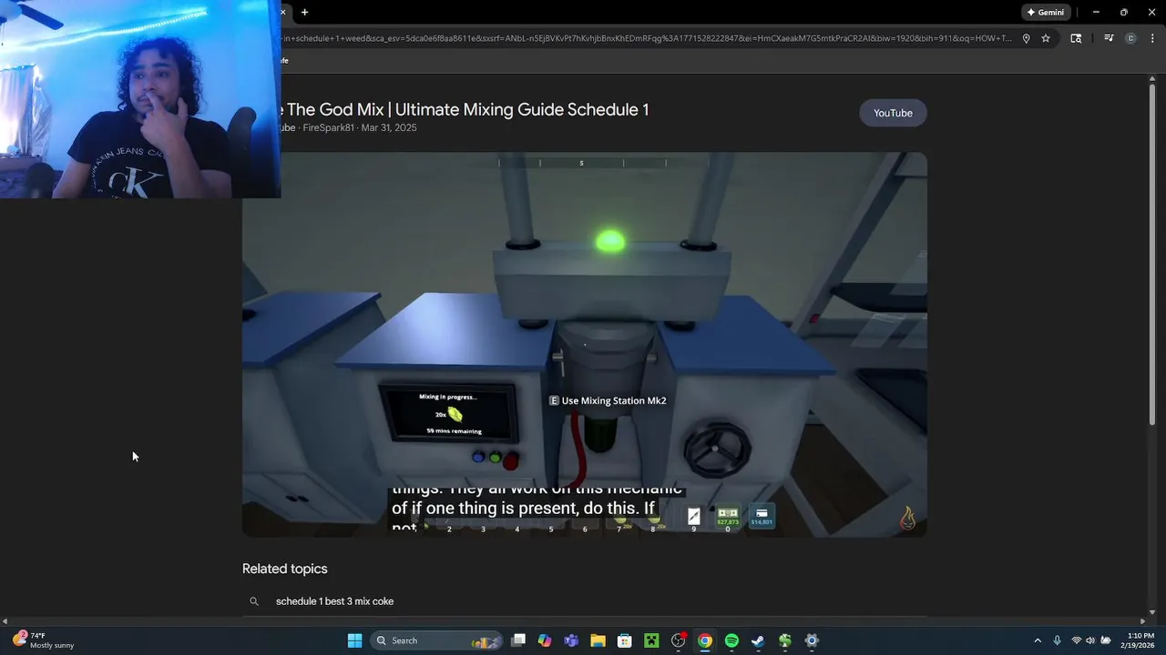Click the left arrow of horizontal scrollbar
Viewport: 1166px width, 655px height.
point(5,621)
